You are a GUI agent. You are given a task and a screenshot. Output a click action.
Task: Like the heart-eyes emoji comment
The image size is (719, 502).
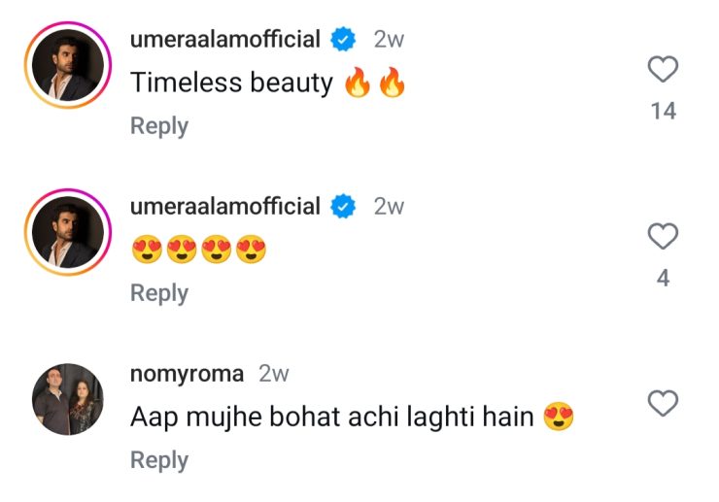tap(663, 236)
